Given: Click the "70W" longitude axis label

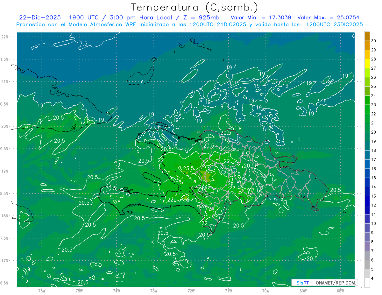Looking at the screenshot, I should pyautogui.click(x=265, y=291).
